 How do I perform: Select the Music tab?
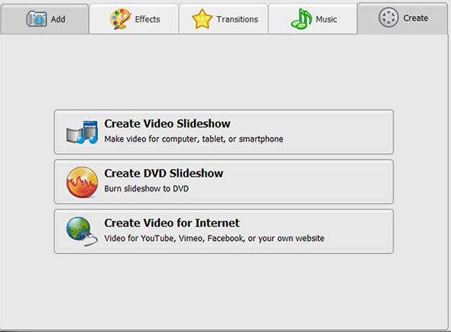[x=313, y=19]
